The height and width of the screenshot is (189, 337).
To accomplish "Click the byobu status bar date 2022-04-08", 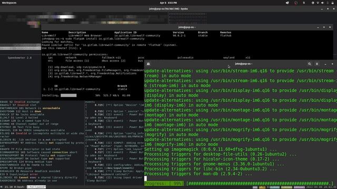I will click(x=314, y=187).
